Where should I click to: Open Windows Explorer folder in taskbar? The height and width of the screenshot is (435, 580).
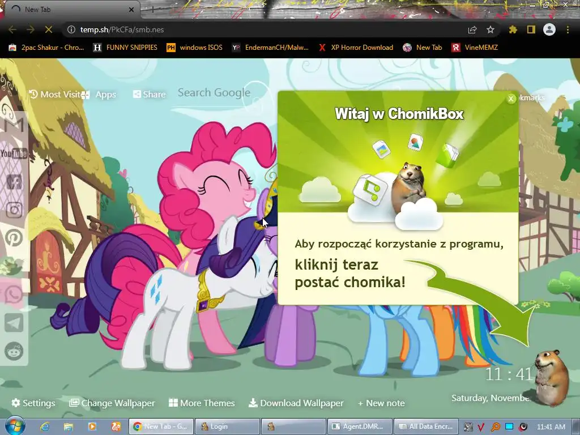pos(69,427)
